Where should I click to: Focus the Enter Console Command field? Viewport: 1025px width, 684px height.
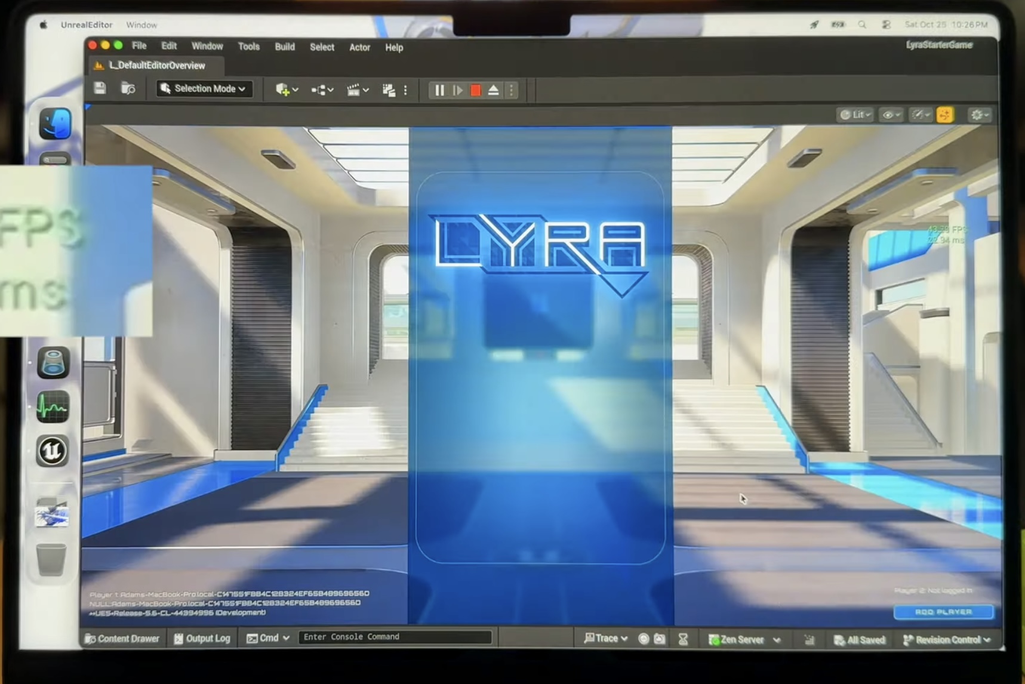click(395, 637)
